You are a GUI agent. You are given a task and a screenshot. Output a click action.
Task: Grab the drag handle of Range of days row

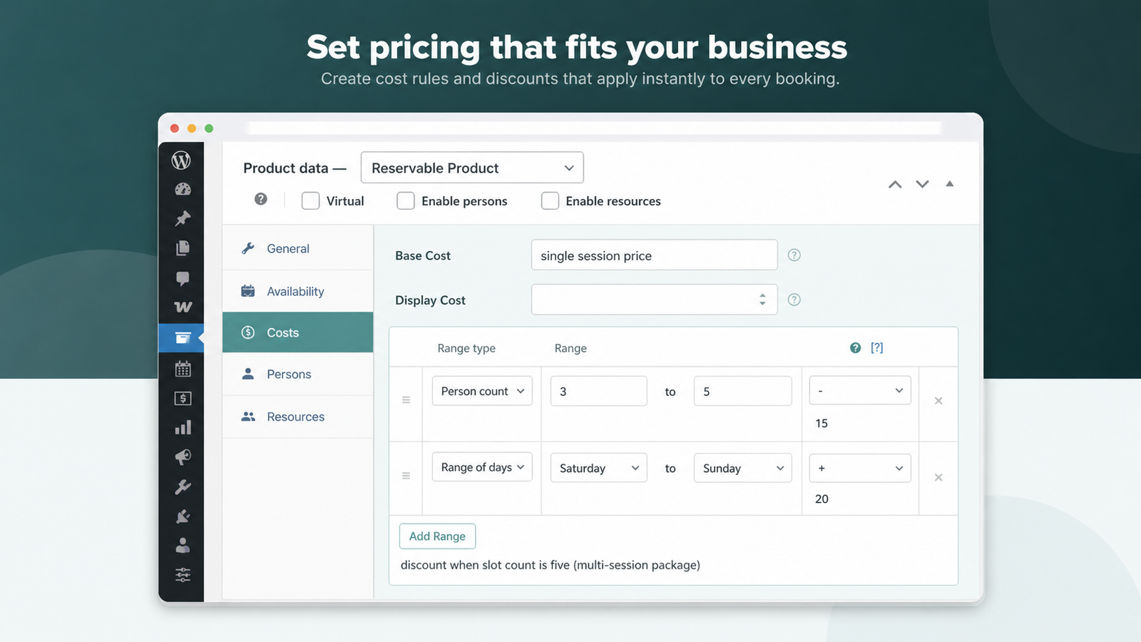click(406, 476)
